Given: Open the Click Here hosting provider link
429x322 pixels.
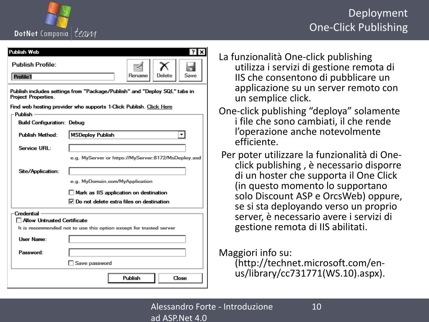Looking at the screenshot, I should point(160,107).
